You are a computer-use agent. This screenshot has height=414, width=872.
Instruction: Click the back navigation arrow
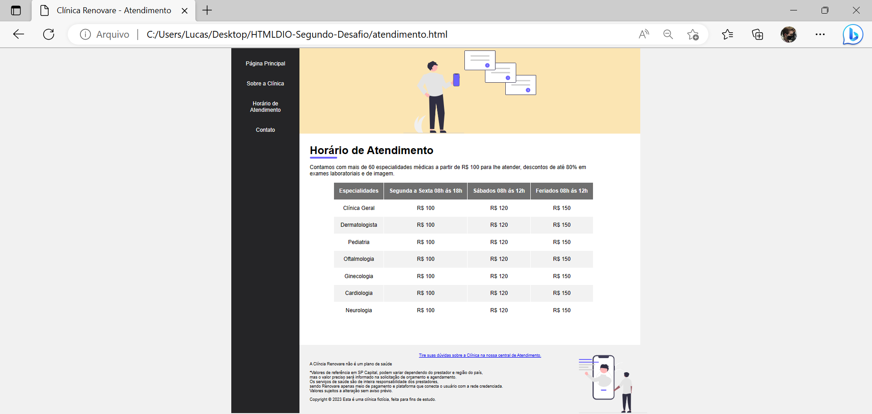pos(18,34)
